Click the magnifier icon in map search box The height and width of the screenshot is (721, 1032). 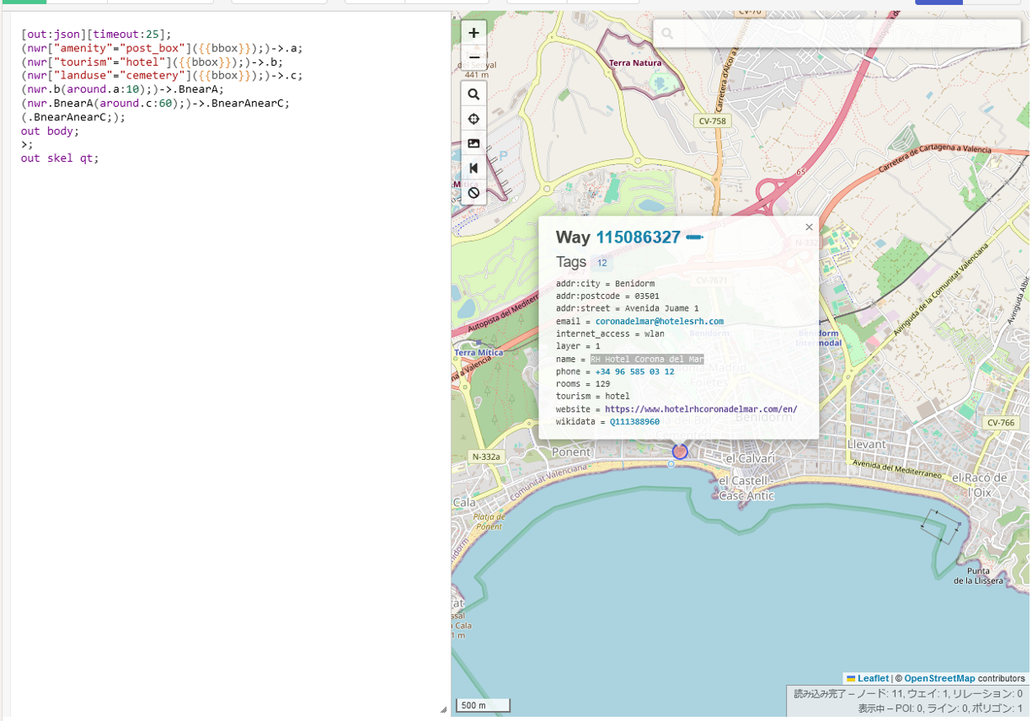tap(667, 34)
